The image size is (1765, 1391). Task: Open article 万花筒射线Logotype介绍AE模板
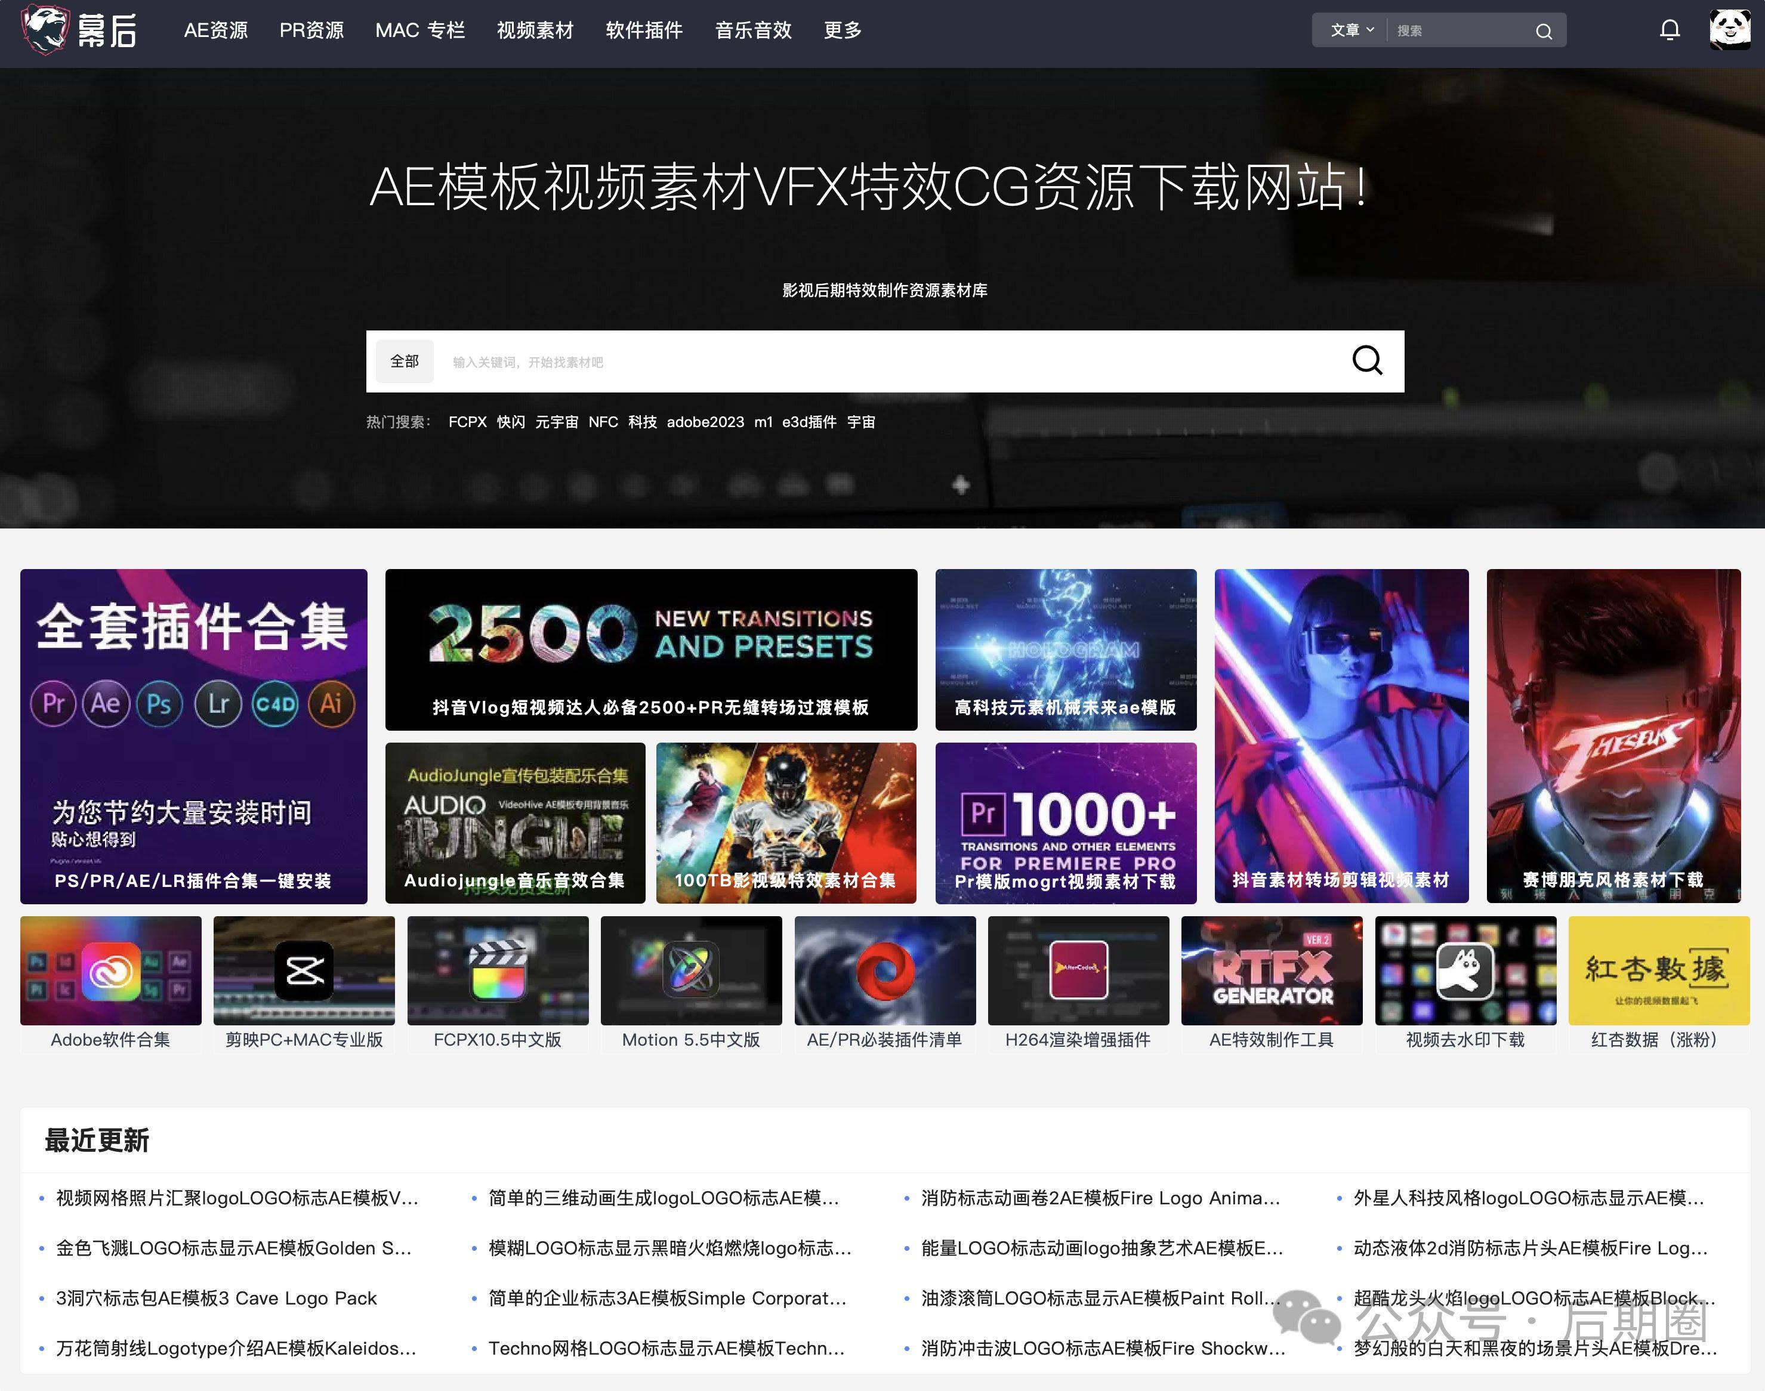click(236, 1349)
